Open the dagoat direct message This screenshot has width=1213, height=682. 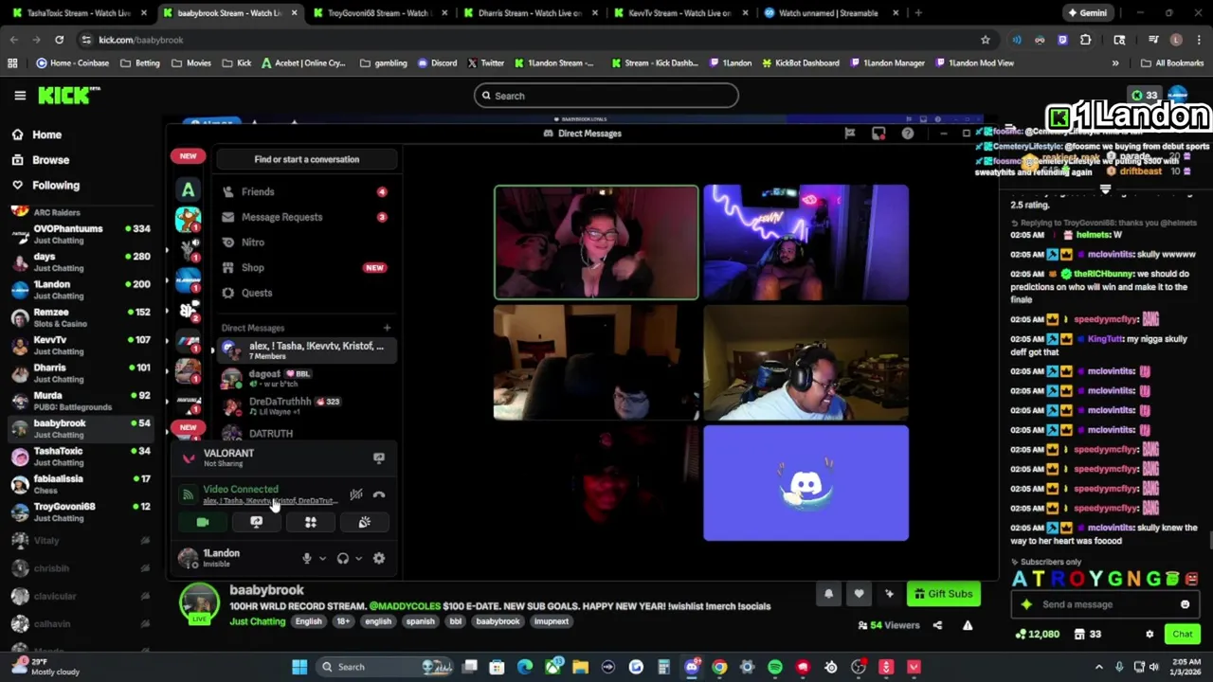[305, 378]
